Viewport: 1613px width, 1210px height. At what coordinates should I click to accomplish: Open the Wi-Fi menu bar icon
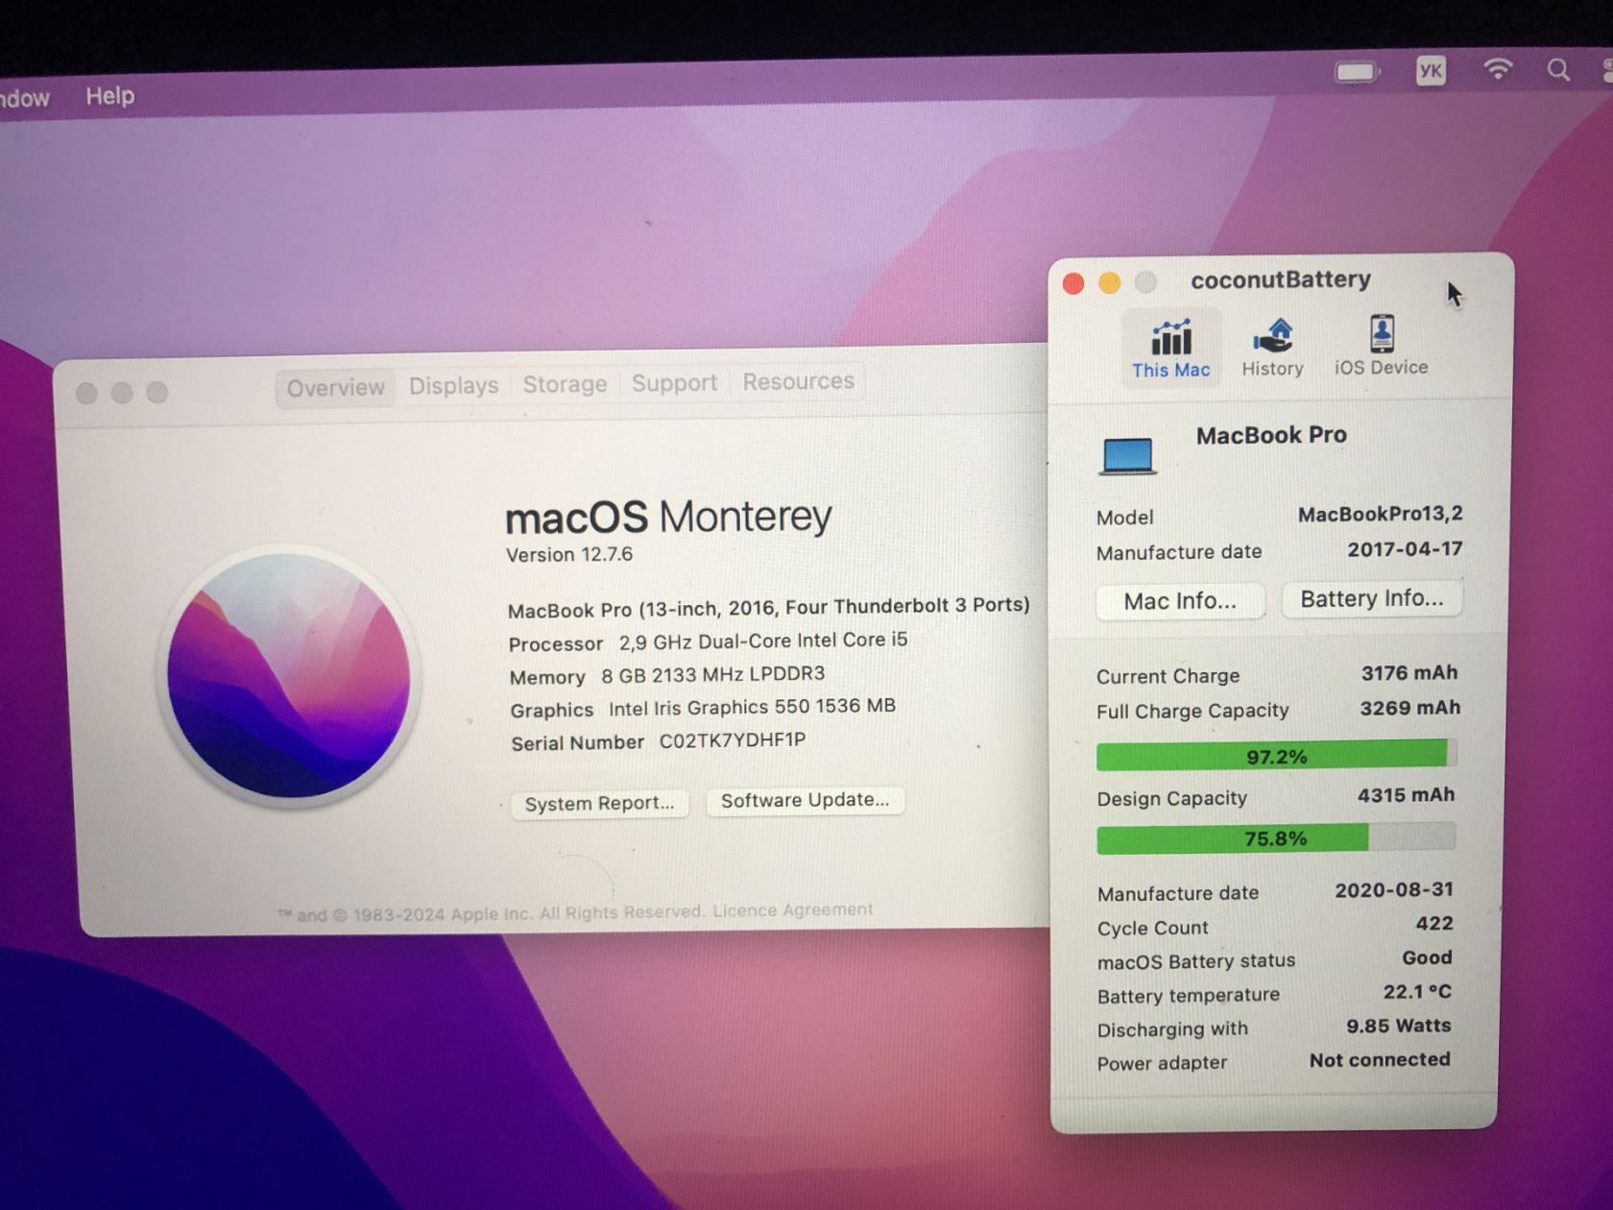coord(1498,68)
